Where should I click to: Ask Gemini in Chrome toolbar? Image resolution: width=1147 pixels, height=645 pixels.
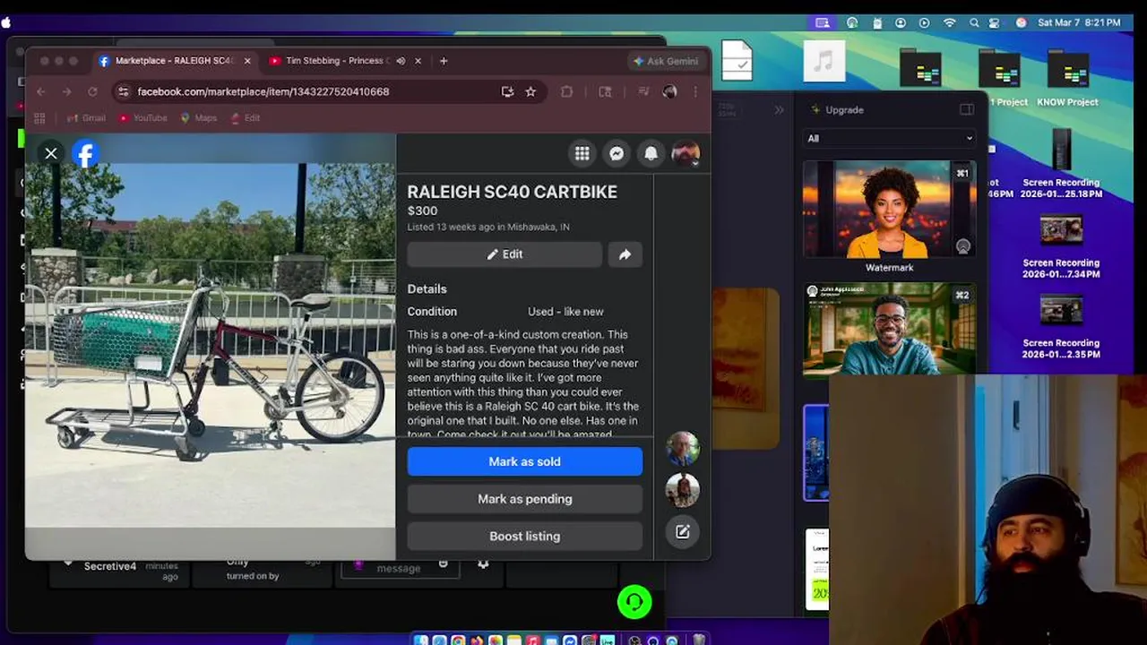point(666,61)
